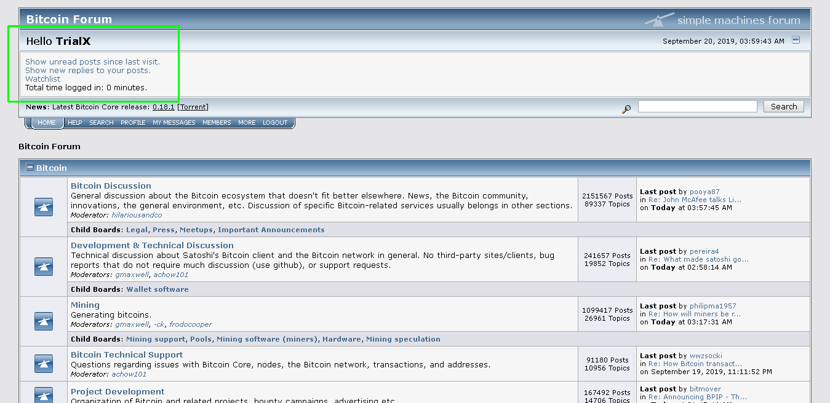Show unread posts since last visit
This screenshot has width=830, height=403.
tap(92, 61)
